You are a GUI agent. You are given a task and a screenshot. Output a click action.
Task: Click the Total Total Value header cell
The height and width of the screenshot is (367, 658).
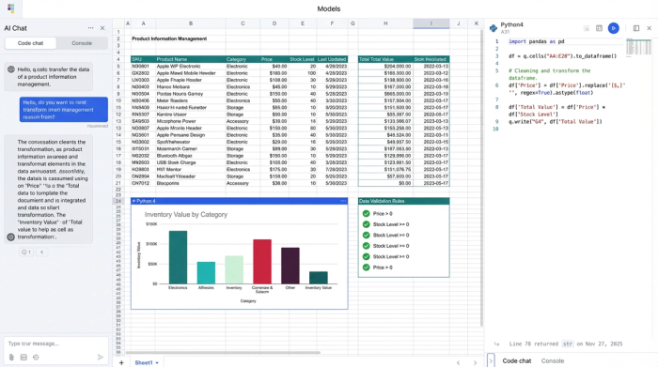(x=385, y=59)
